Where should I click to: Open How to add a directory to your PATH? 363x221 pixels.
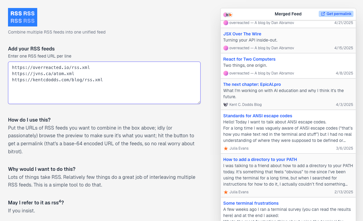pyautogui.click(x=260, y=159)
